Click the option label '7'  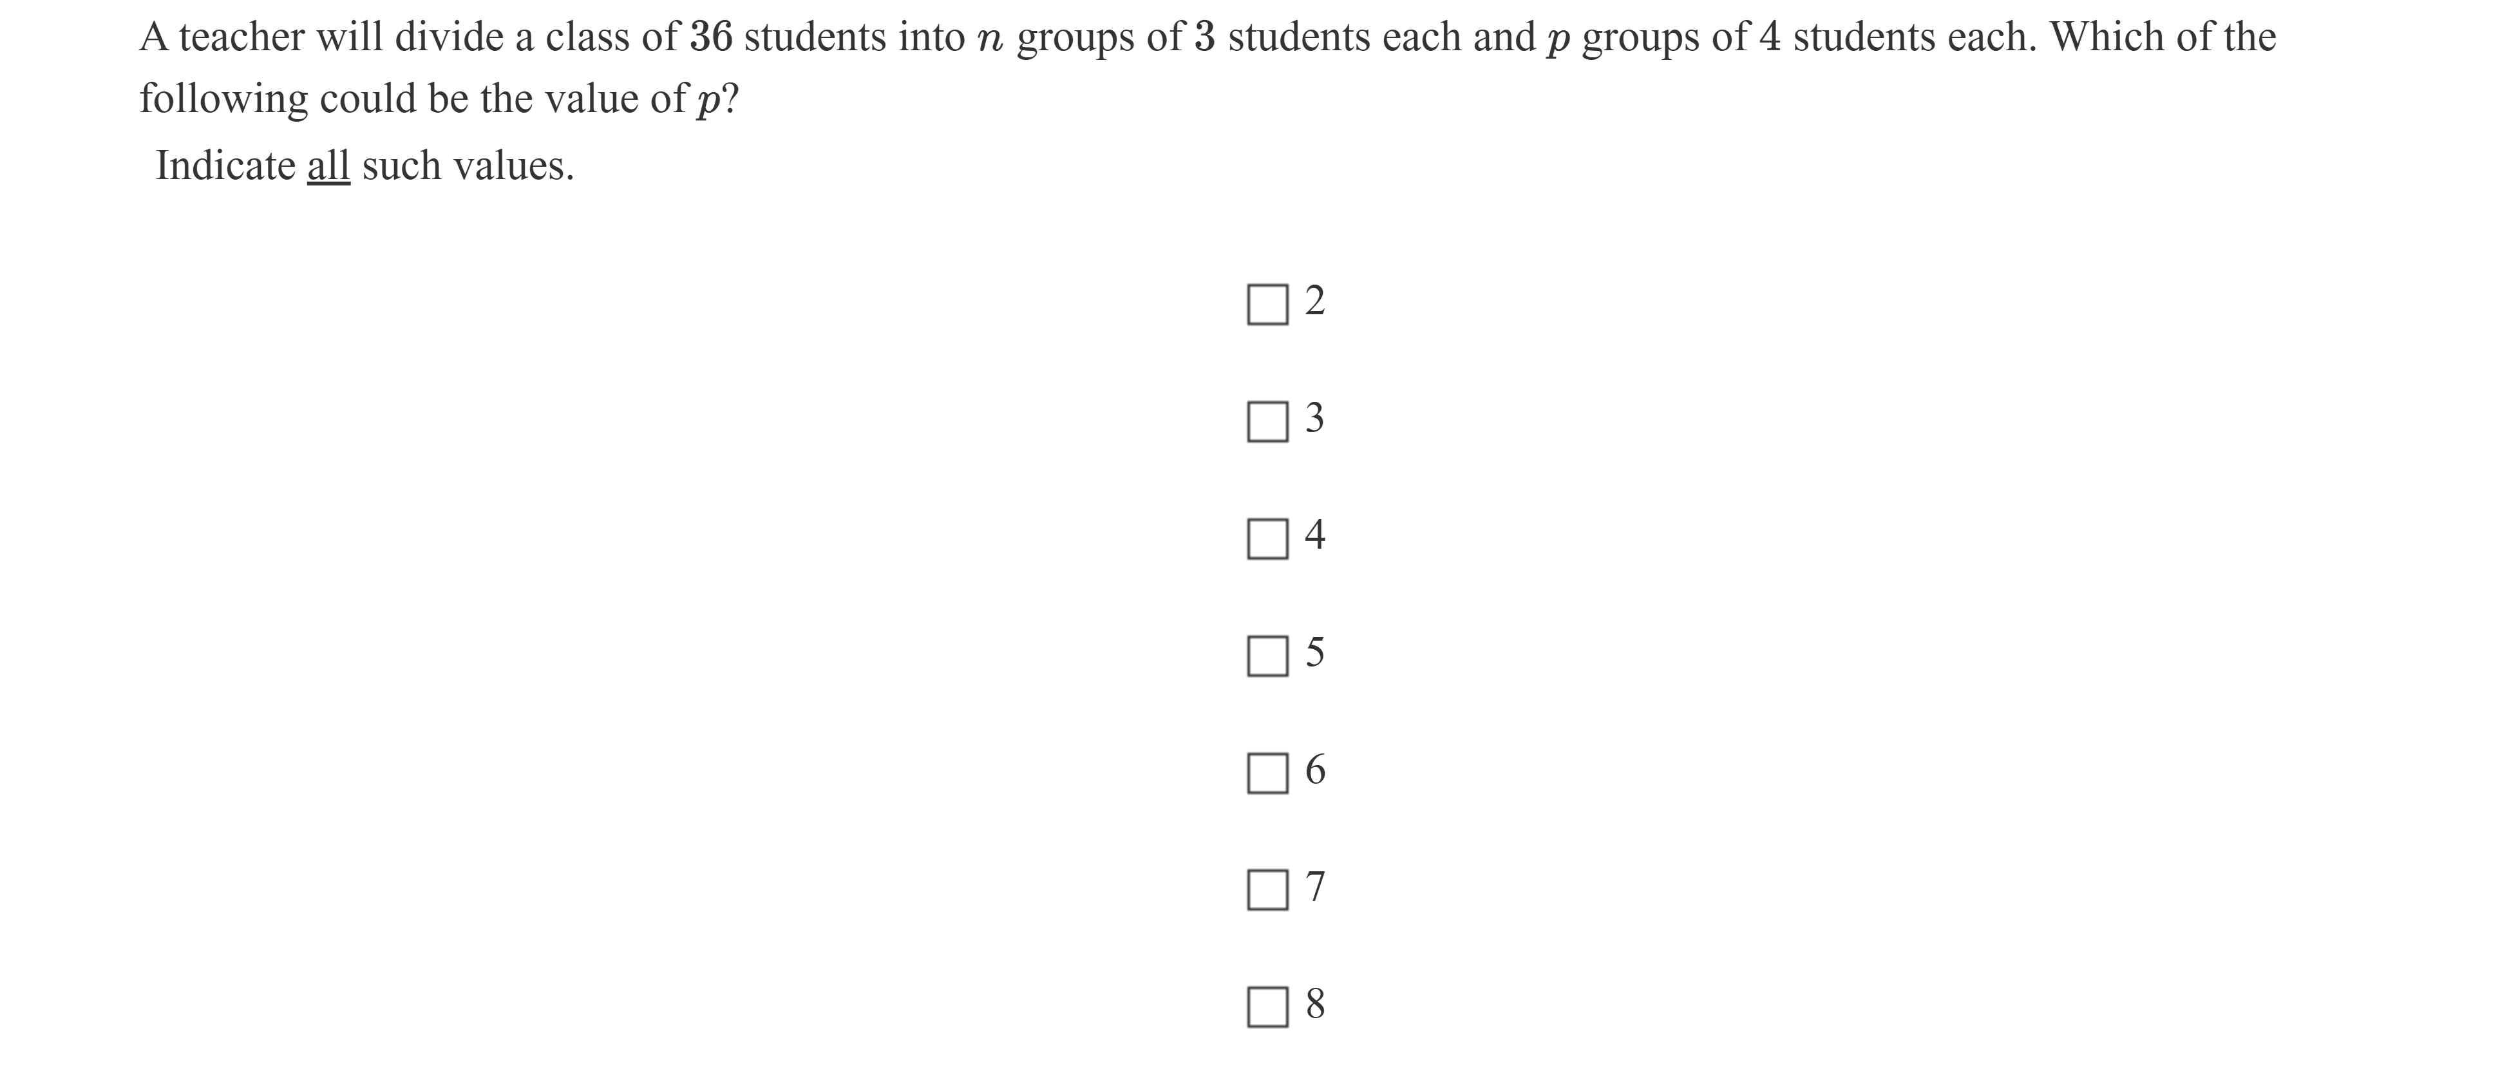[x=1315, y=887]
